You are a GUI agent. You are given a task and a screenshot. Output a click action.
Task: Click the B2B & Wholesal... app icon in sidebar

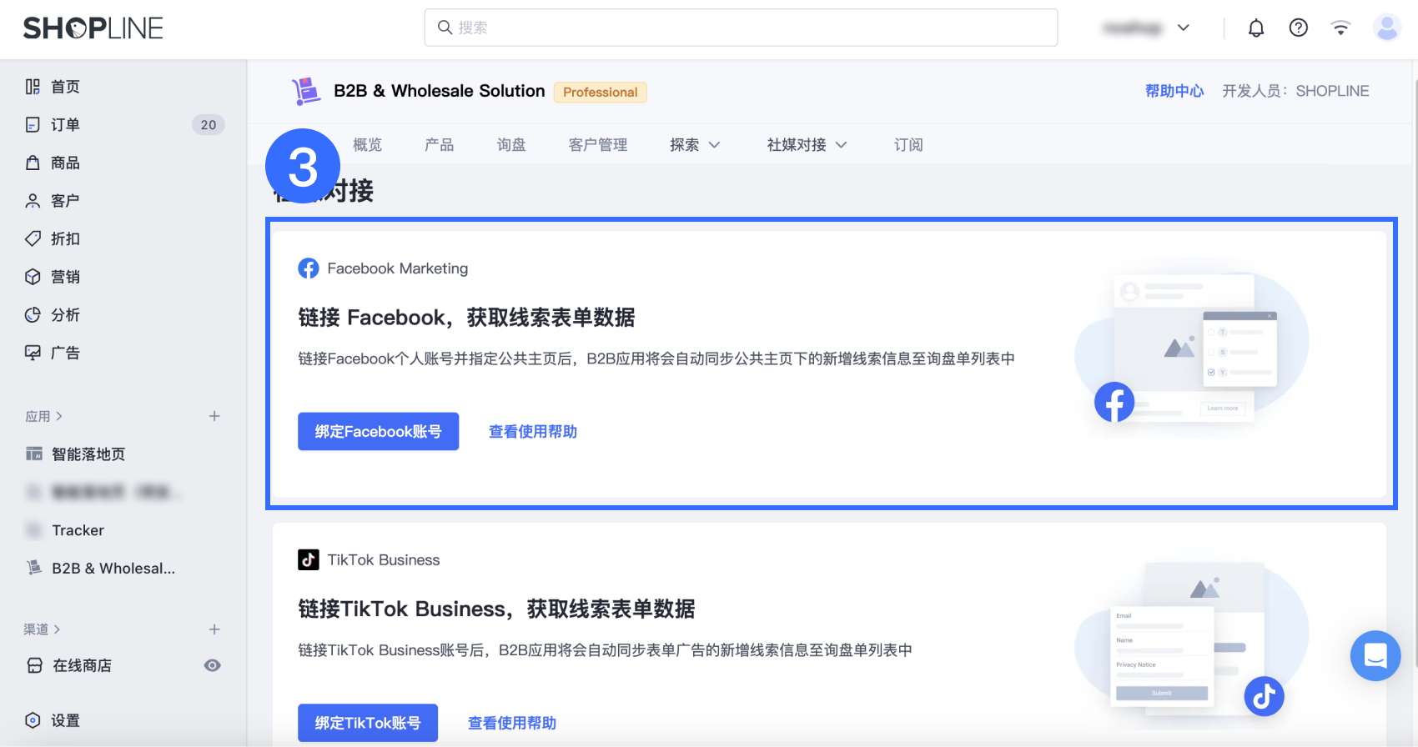point(34,568)
